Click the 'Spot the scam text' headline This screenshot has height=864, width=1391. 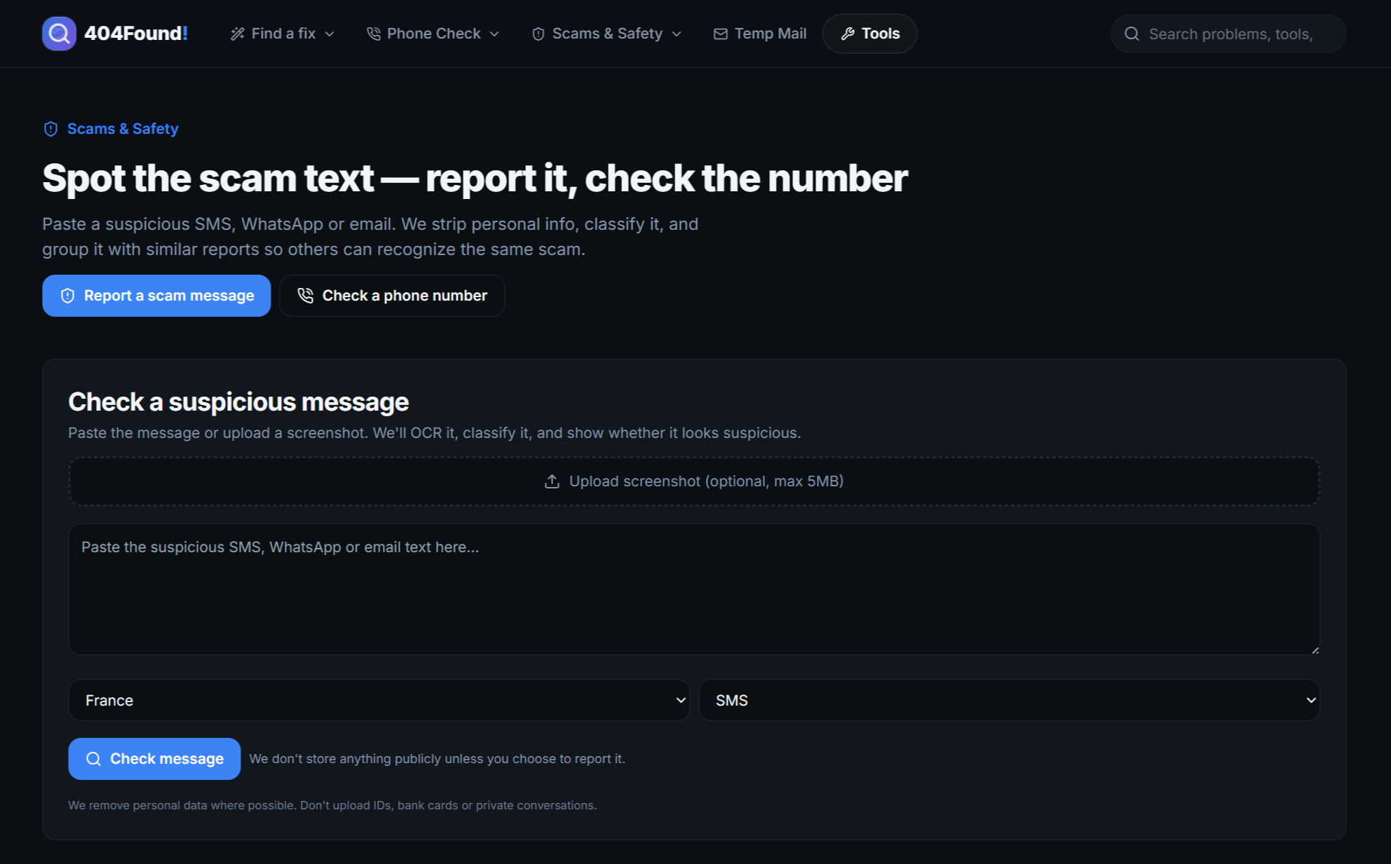(x=475, y=178)
